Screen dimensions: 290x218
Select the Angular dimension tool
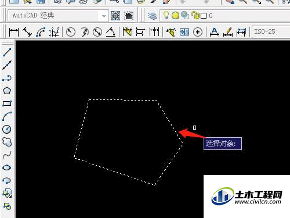click(111, 32)
